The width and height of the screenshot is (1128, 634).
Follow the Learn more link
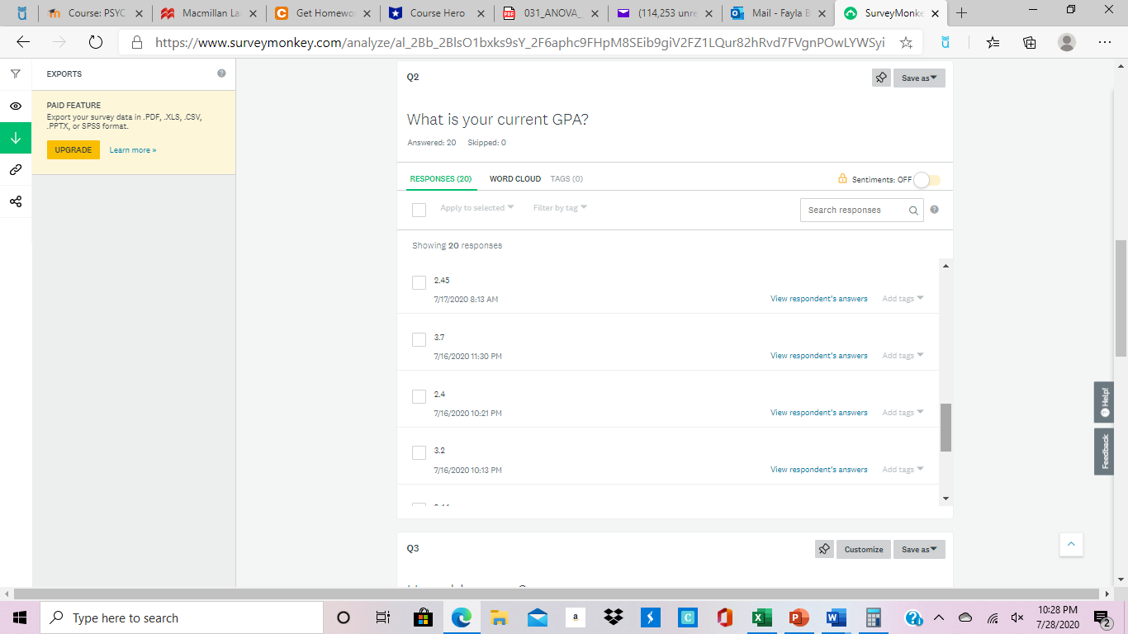click(133, 150)
